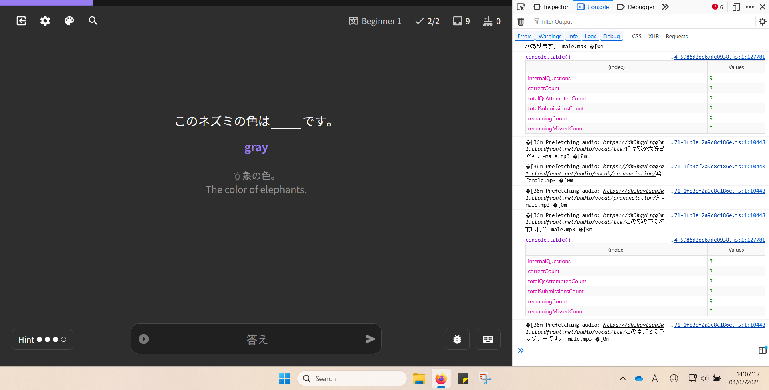This screenshot has width=769, height=390.
Task: Open Sticky Notes from the taskbar
Action: click(463, 378)
